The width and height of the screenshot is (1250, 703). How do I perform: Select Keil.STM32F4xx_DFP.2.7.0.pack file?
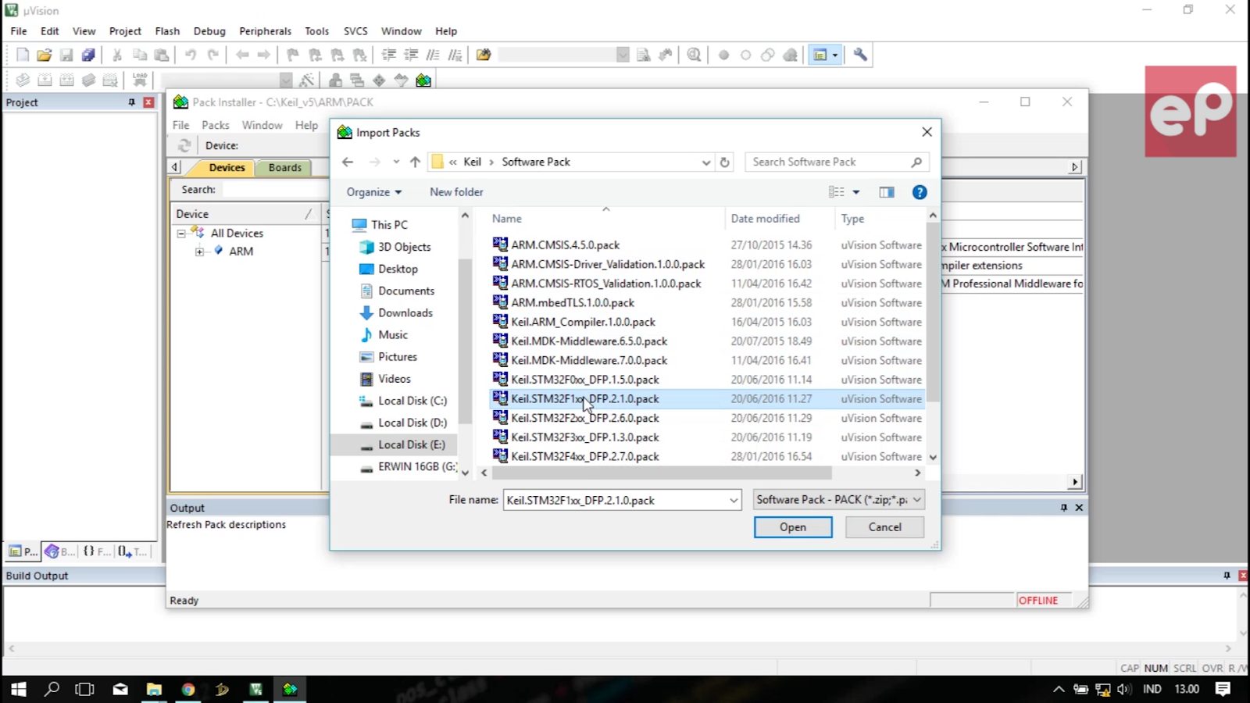tap(584, 457)
